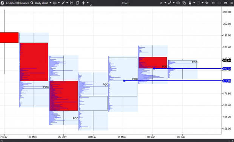Click the plus add icon in toolbar

pos(83,3)
